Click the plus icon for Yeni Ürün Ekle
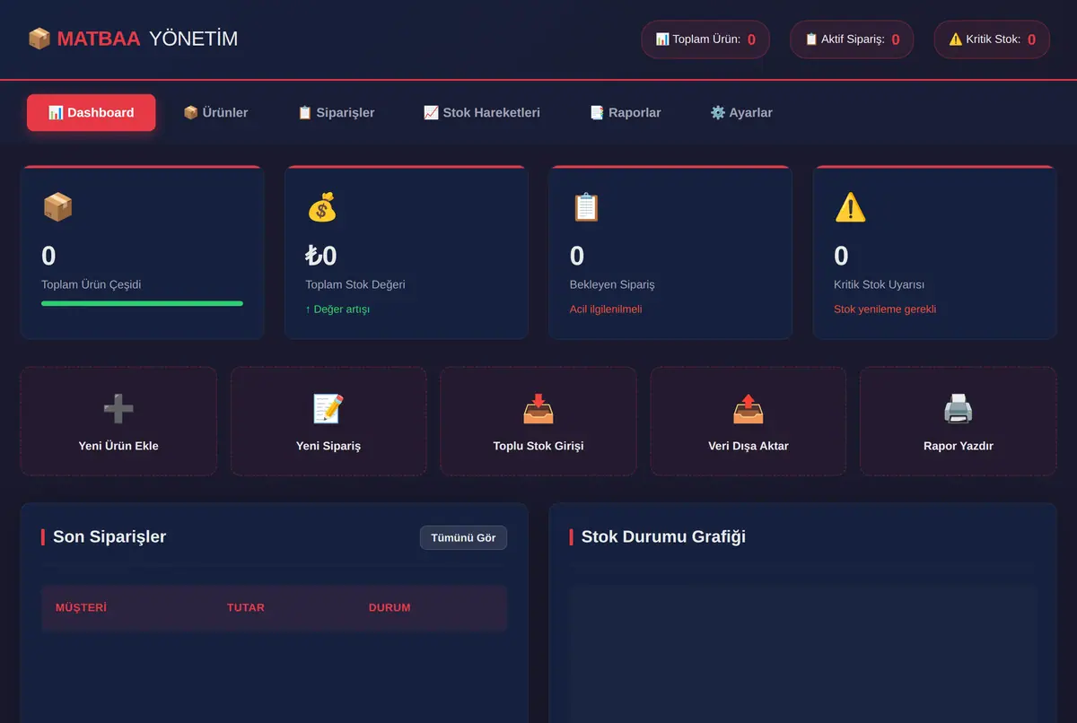This screenshot has height=723, width=1077. click(x=118, y=409)
